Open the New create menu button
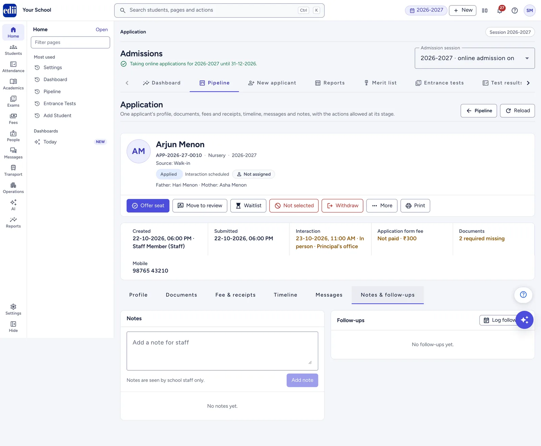The image size is (541, 446). [463, 10]
